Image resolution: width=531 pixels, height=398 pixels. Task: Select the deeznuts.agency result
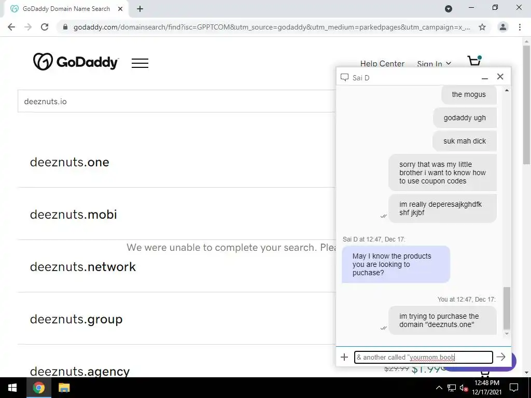pyautogui.click(x=79, y=371)
